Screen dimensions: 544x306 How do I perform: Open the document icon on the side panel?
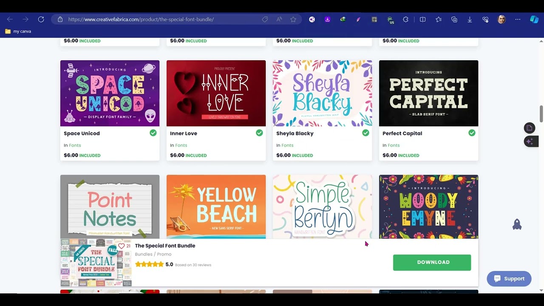pos(530,128)
